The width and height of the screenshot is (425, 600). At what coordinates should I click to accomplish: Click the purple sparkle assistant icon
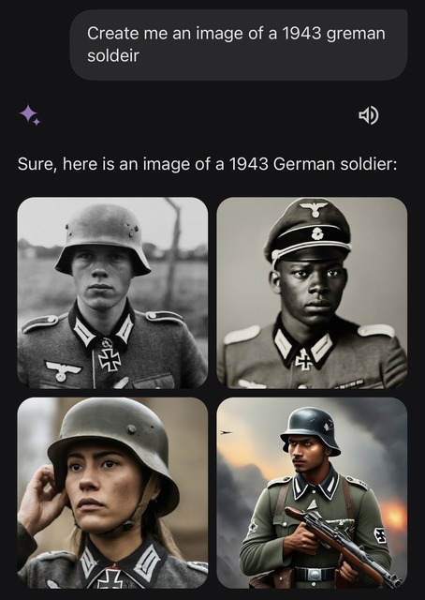click(x=30, y=114)
